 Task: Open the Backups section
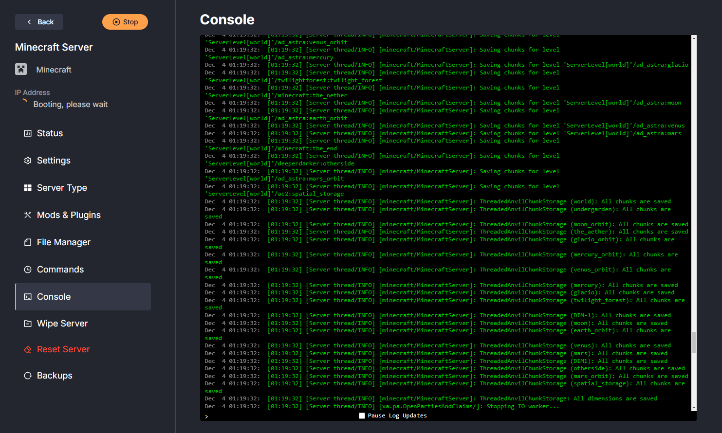click(x=54, y=375)
